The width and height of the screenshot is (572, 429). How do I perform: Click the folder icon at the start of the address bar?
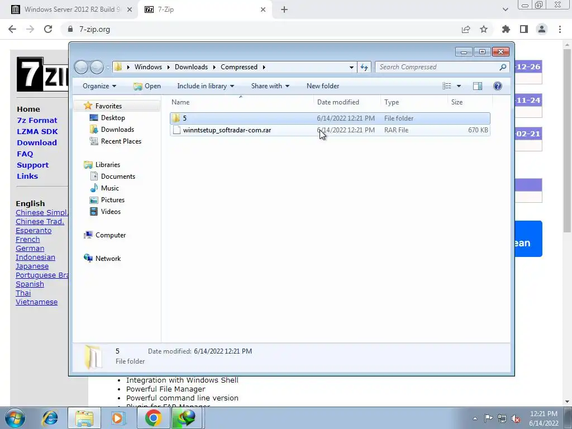pyautogui.click(x=118, y=67)
